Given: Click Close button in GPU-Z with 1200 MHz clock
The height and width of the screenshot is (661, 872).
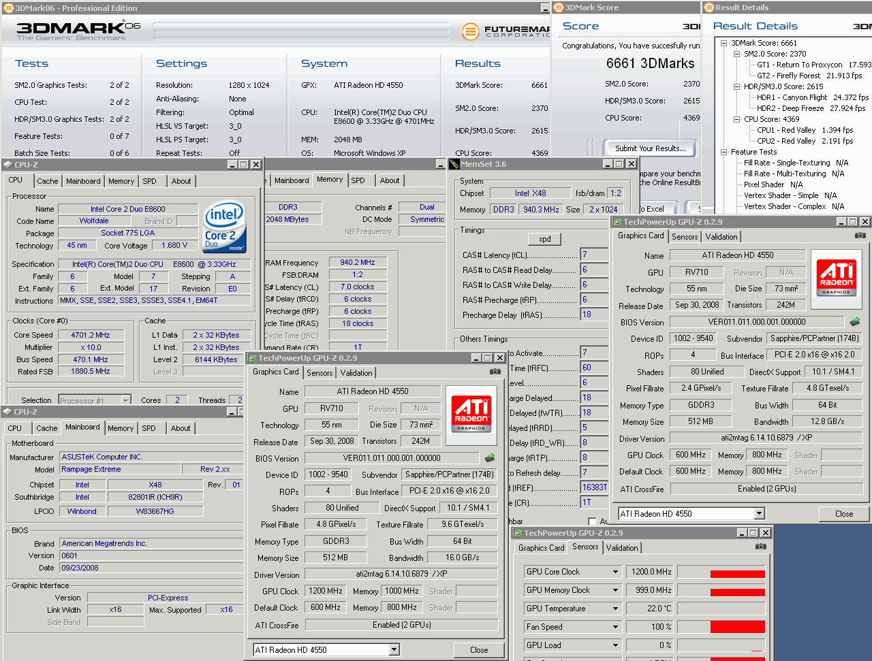Looking at the screenshot, I should point(479,650).
